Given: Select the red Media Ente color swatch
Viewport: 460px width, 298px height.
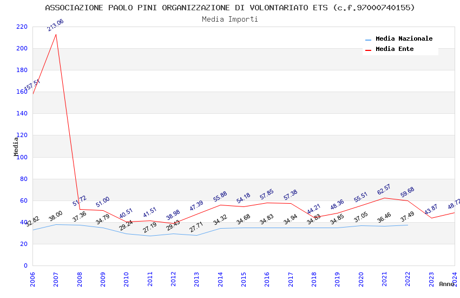Looking at the screenshot, I should (368, 50).
